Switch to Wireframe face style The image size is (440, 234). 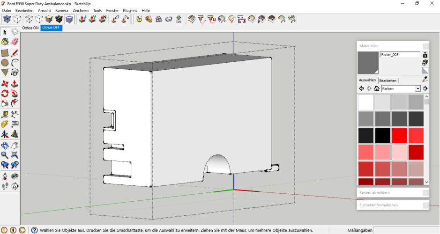[x=29, y=19]
